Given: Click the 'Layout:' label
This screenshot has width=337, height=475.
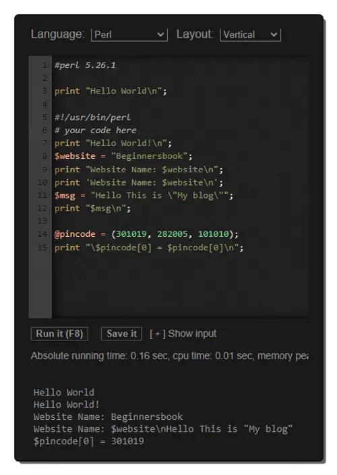Looking at the screenshot, I should (195, 34).
